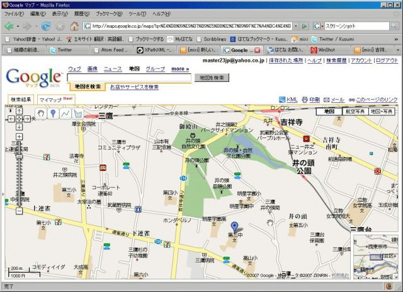Select the hand pan tool on map

pyautogui.click(x=42, y=114)
